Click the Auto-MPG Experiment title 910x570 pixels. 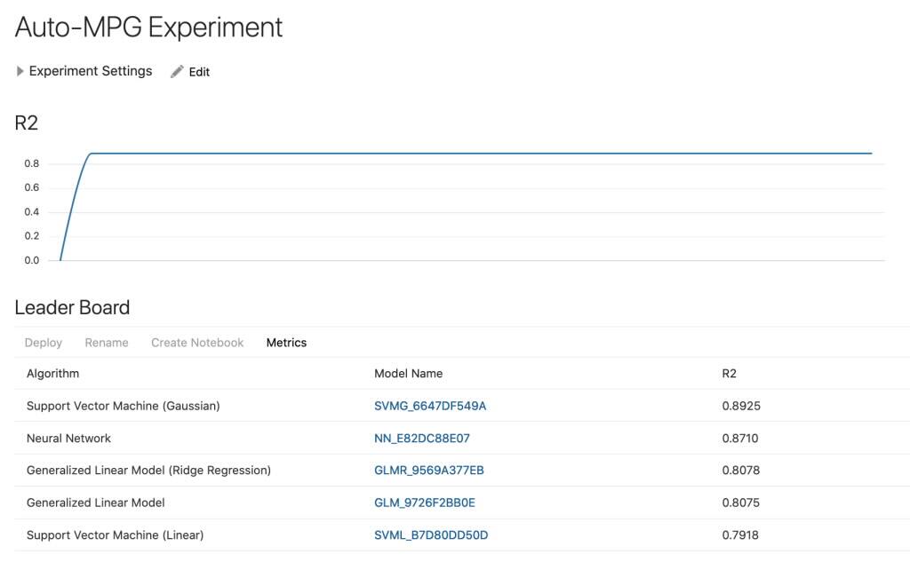click(148, 28)
